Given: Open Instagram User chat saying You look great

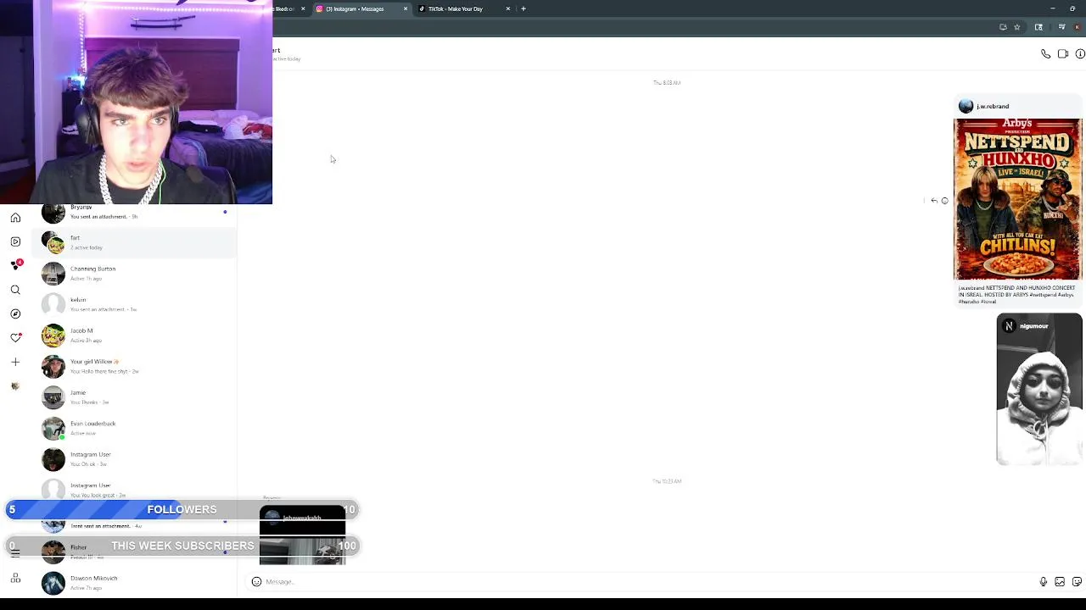Looking at the screenshot, I should [x=136, y=490].
